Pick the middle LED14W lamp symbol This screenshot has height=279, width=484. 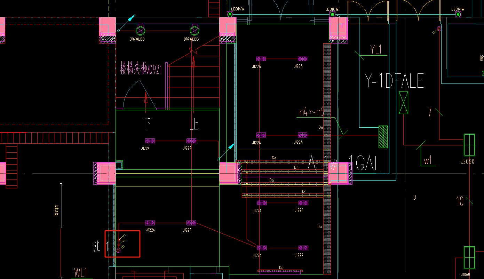pyautogui.click(x=332, y=14)
